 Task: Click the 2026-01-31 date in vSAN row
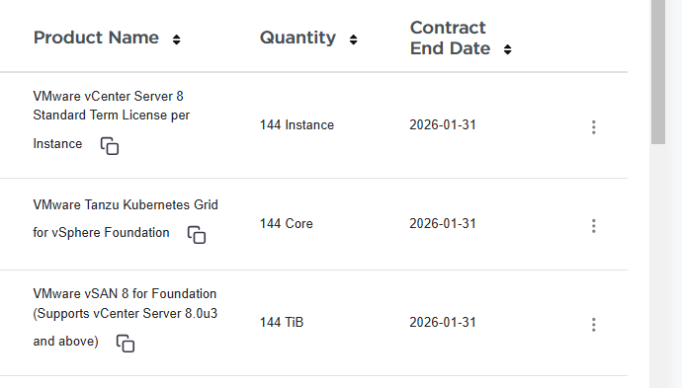(x=443, y=323)
